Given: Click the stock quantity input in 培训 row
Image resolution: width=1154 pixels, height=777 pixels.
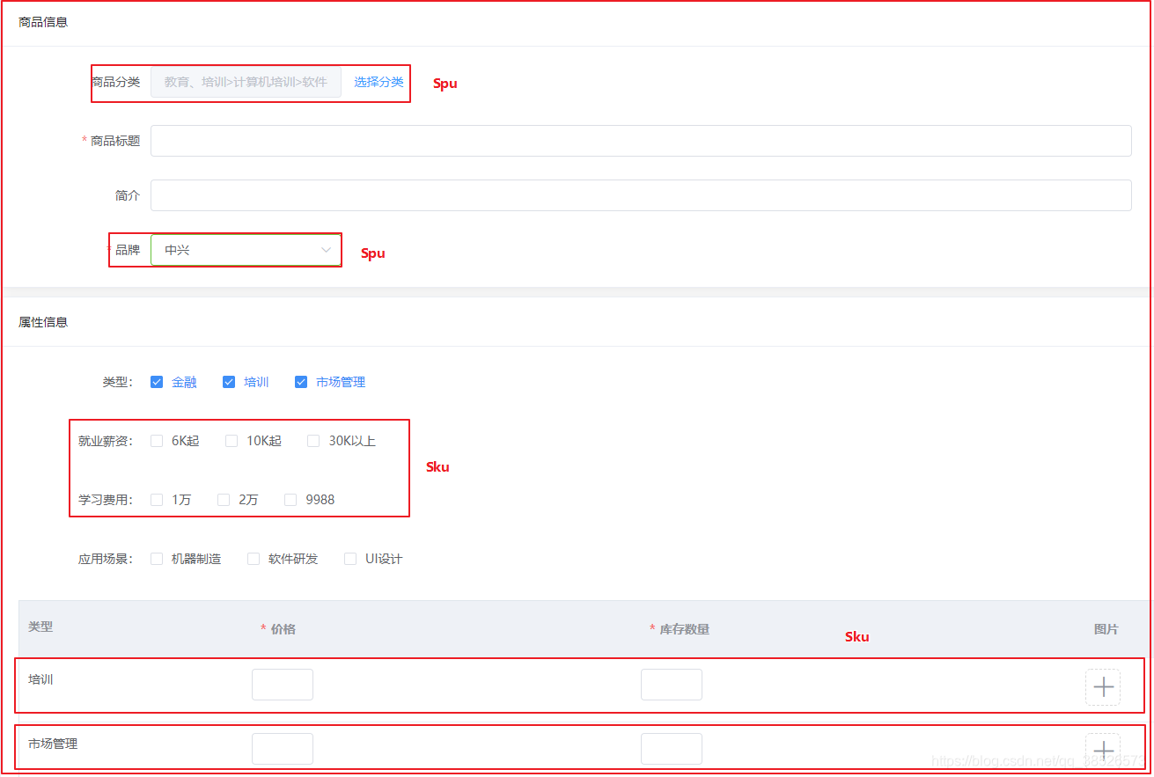Looking at the screenshot, I should pyautogui.click(x=672, y=685).
